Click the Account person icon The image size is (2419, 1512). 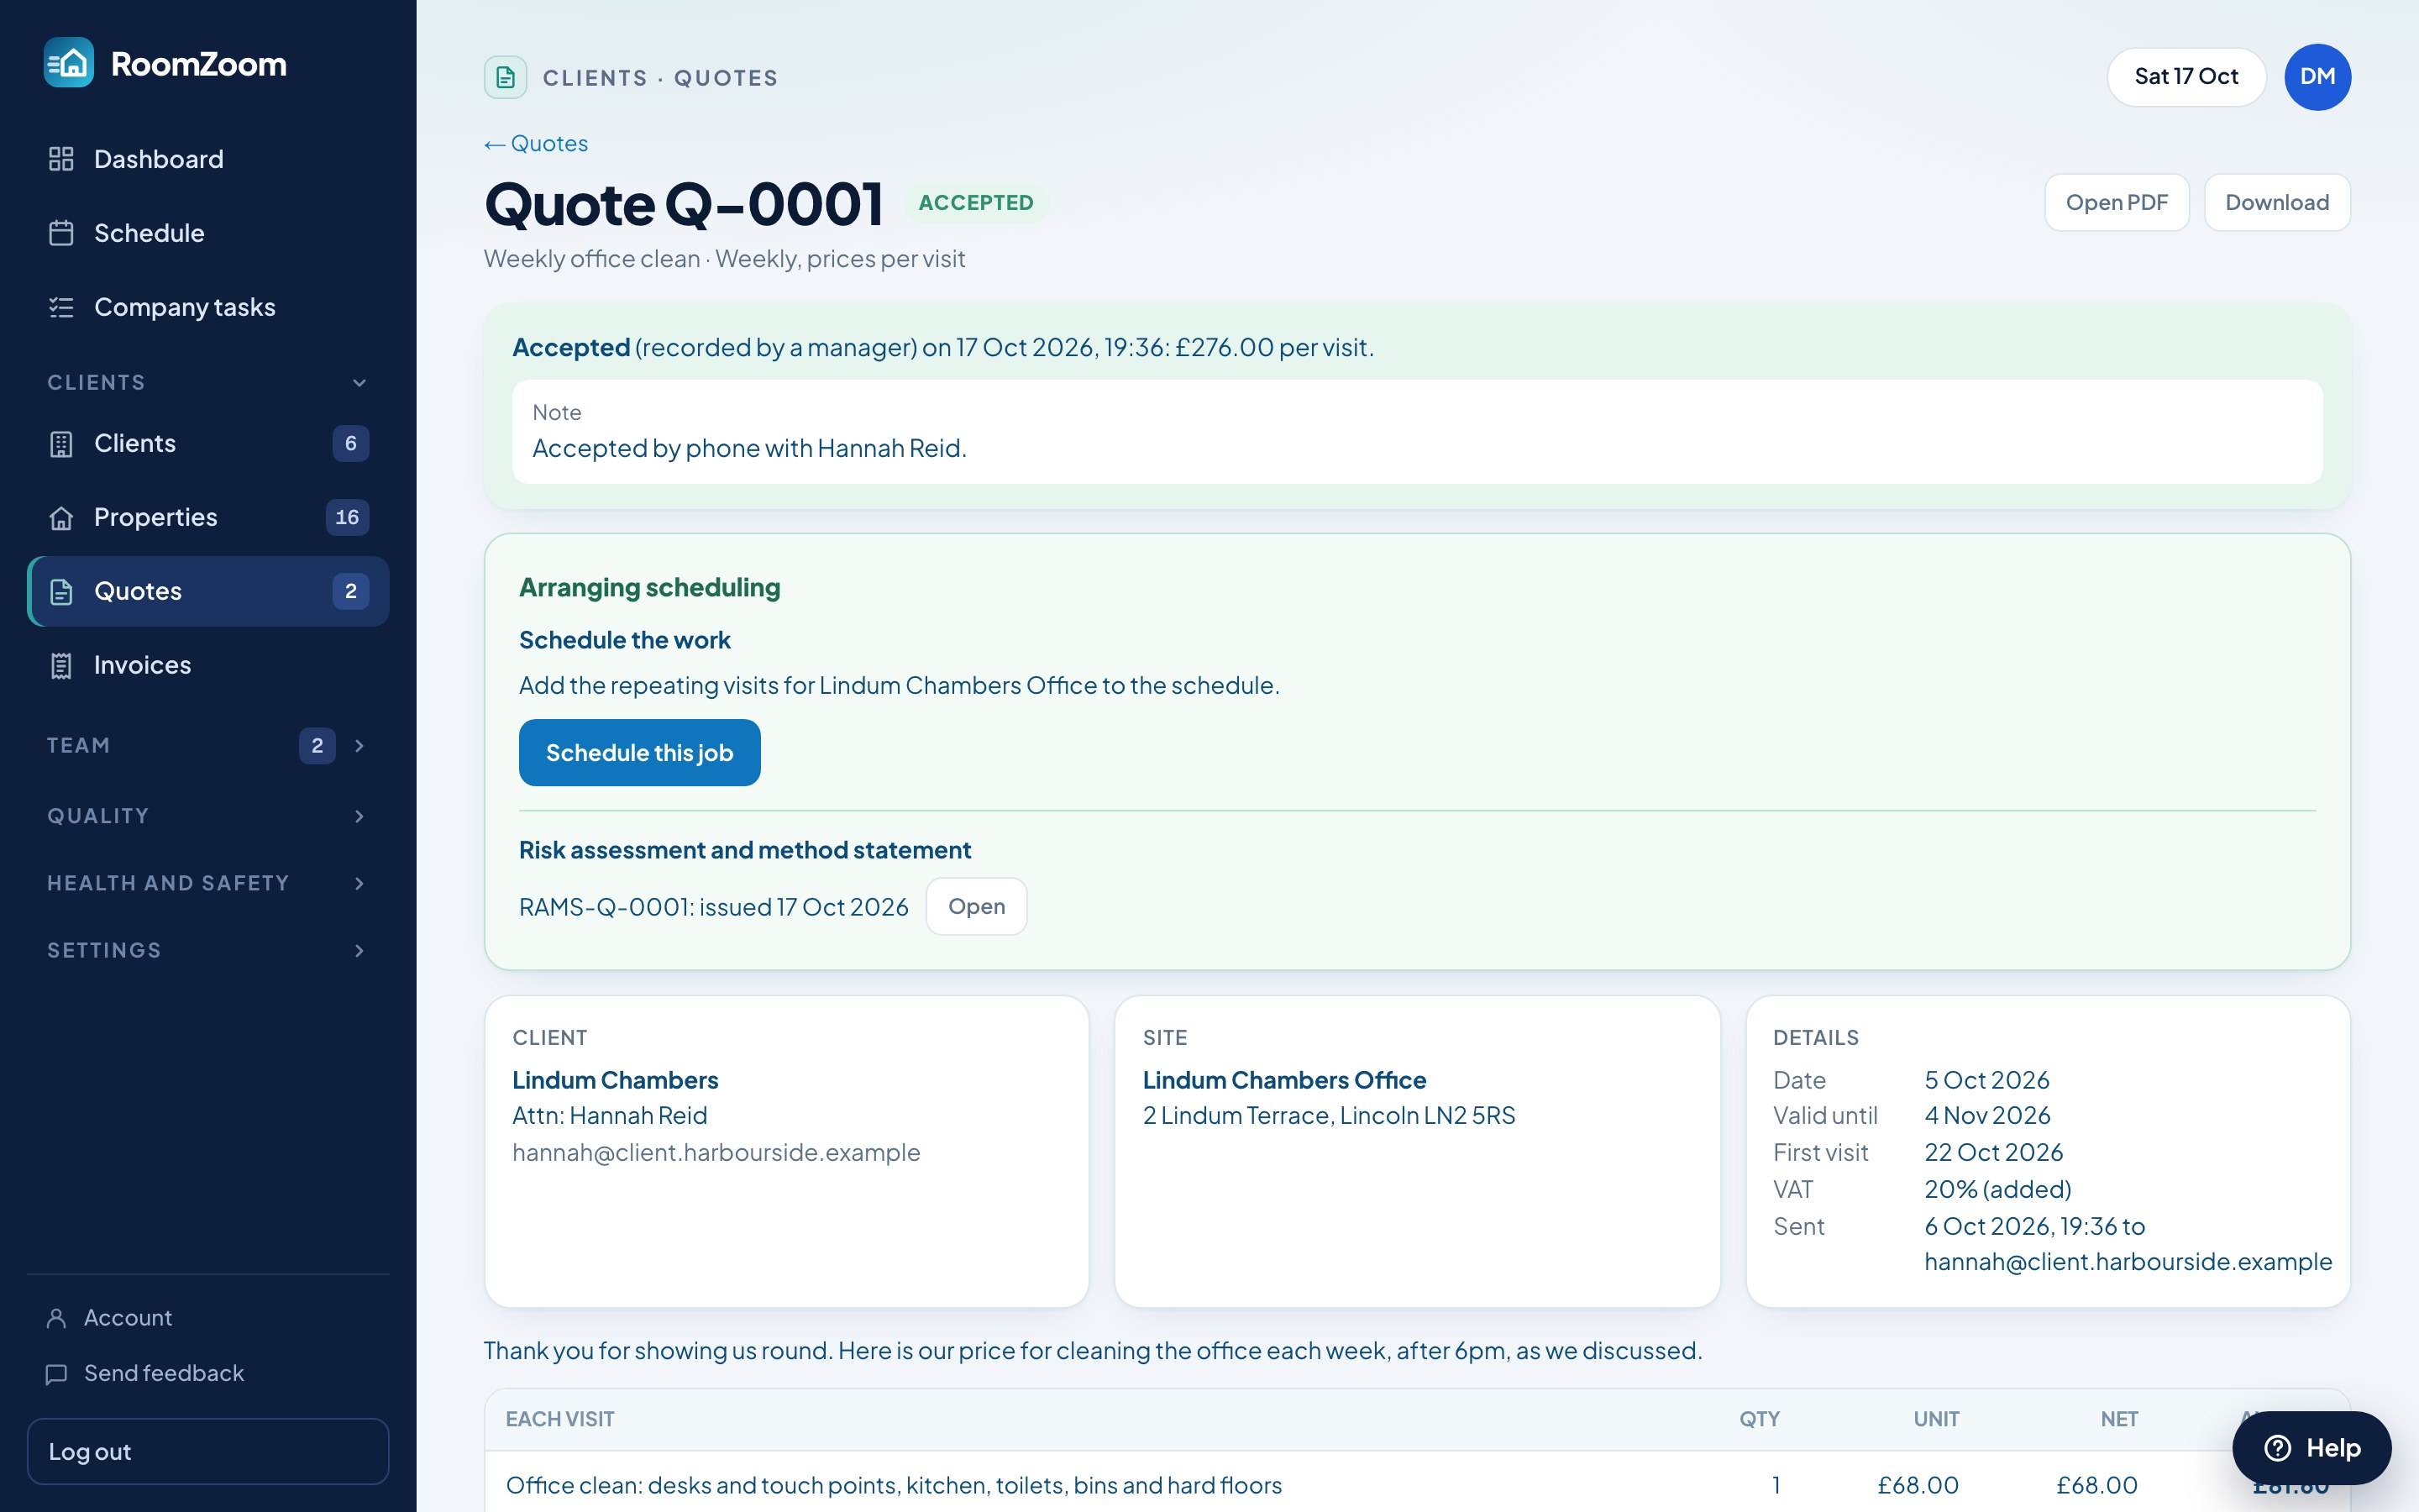[57, 1318]
